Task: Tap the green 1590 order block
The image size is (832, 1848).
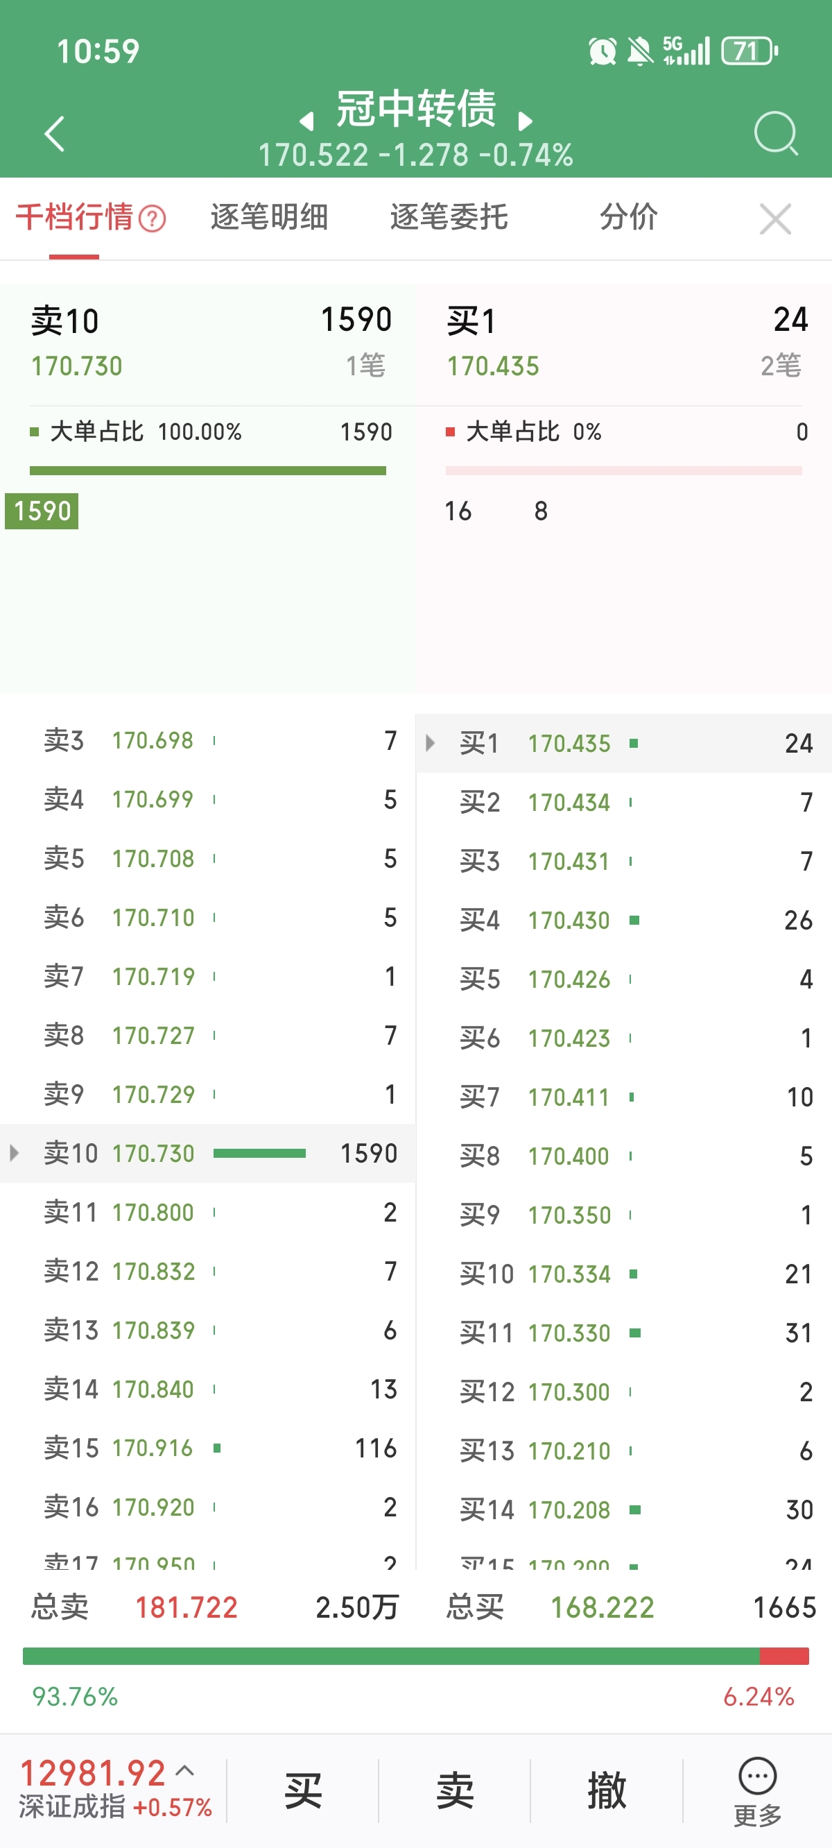Action: coord(42,511)
